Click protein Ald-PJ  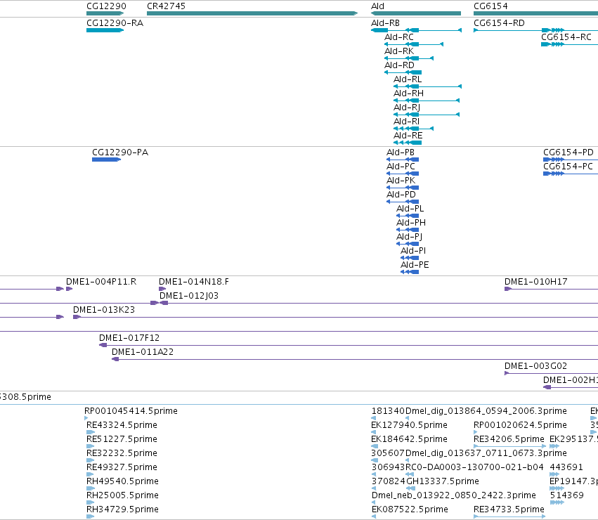click(x=409, y=237)
